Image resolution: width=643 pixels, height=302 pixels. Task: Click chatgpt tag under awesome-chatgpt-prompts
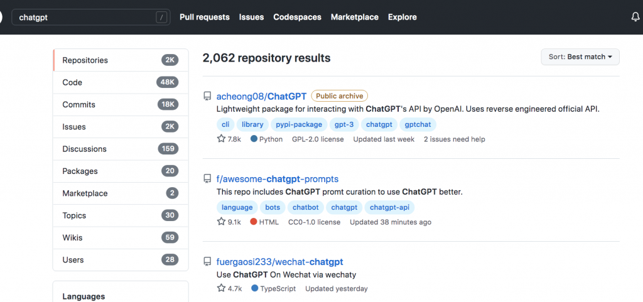345,207
